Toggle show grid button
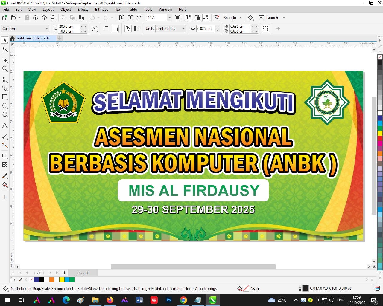383x306 pixels. pyautogui.click(x=197, y=18)
